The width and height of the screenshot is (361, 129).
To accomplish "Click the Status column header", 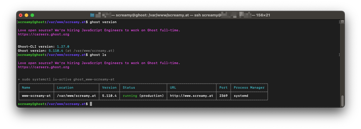I will pos(129,87).
